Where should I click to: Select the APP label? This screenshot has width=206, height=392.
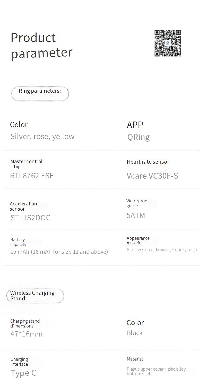tap(135, 125)
